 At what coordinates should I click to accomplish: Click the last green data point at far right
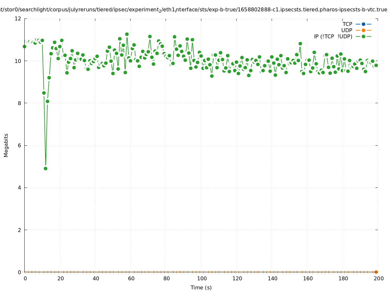pos(376,65)
